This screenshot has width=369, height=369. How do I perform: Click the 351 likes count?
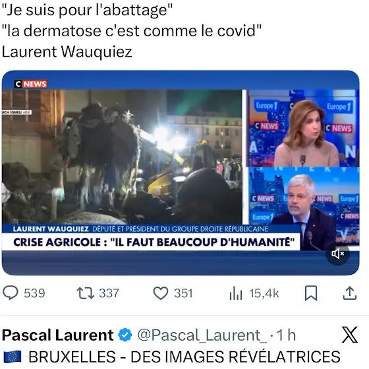[x=183, y=293]
